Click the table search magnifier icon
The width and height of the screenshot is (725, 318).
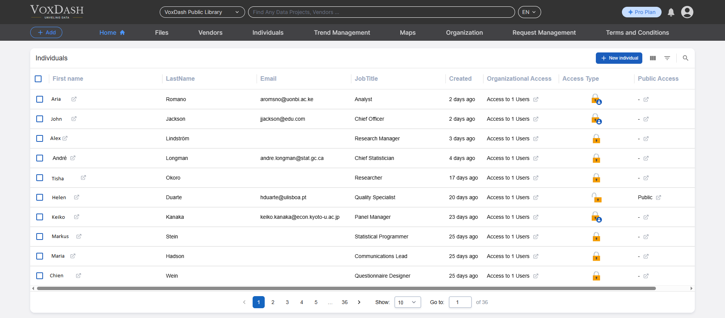click(685, 58)
